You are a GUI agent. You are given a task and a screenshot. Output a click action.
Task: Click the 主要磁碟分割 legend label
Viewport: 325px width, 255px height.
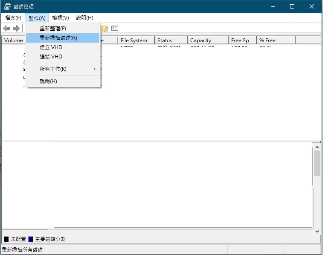click(x=50, y=239)
